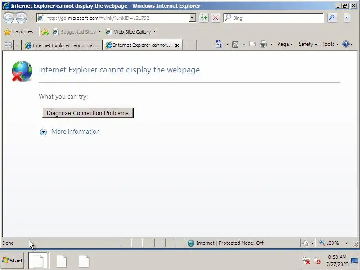The height and width of the screenshot is (270, 360).
Task: Open a new blank tab
Action: (x=190, y=45)
